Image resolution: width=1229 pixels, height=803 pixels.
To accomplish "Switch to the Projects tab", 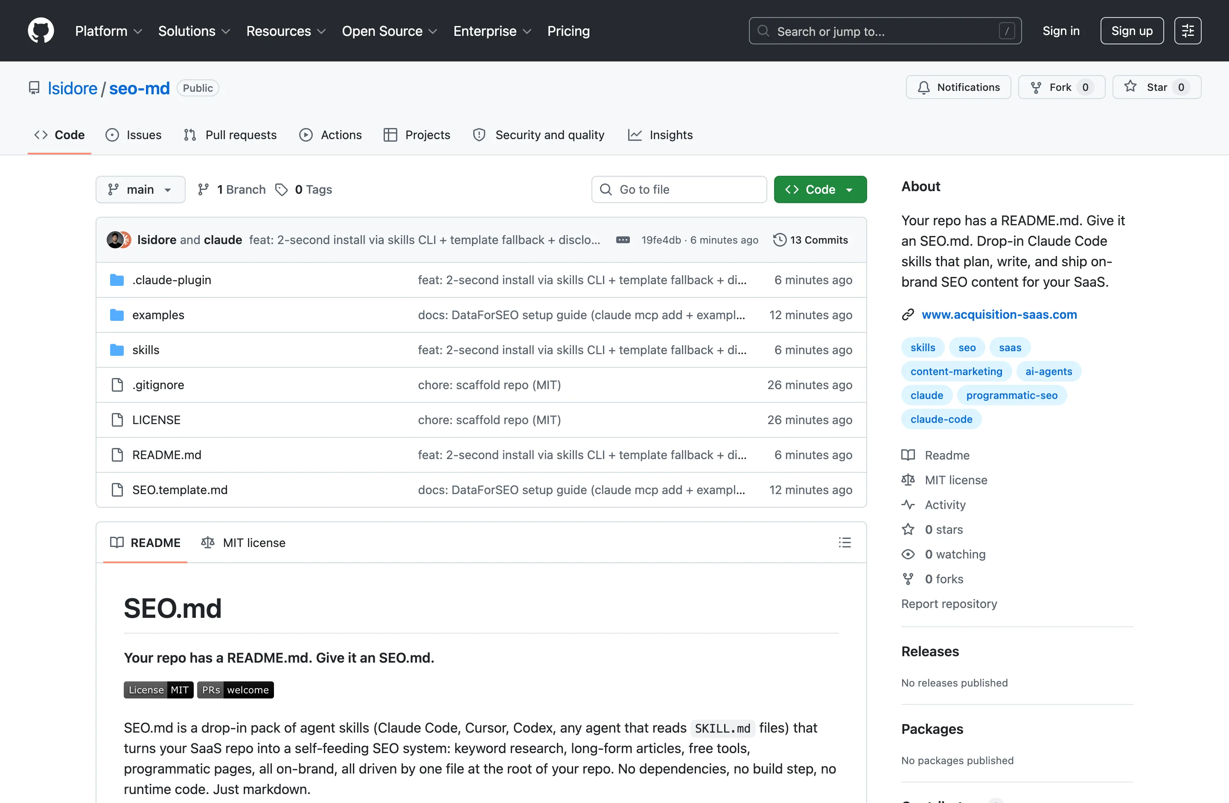I will [x=417, y=135].
